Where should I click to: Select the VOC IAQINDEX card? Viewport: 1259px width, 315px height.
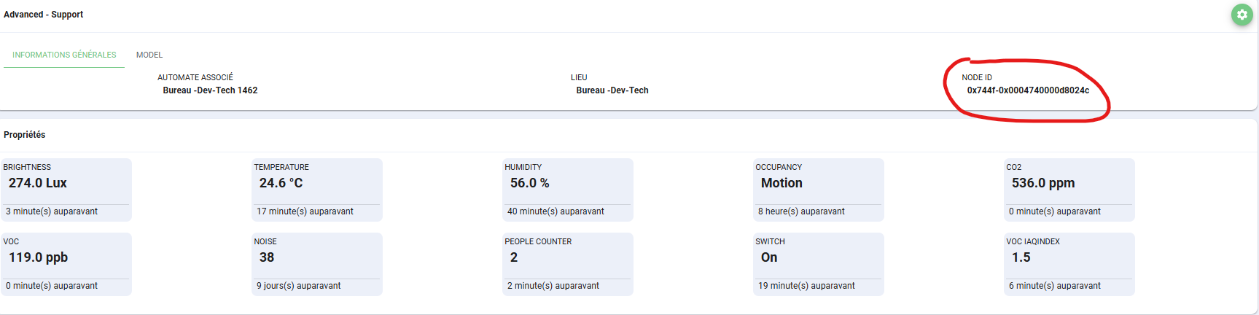1069,264
